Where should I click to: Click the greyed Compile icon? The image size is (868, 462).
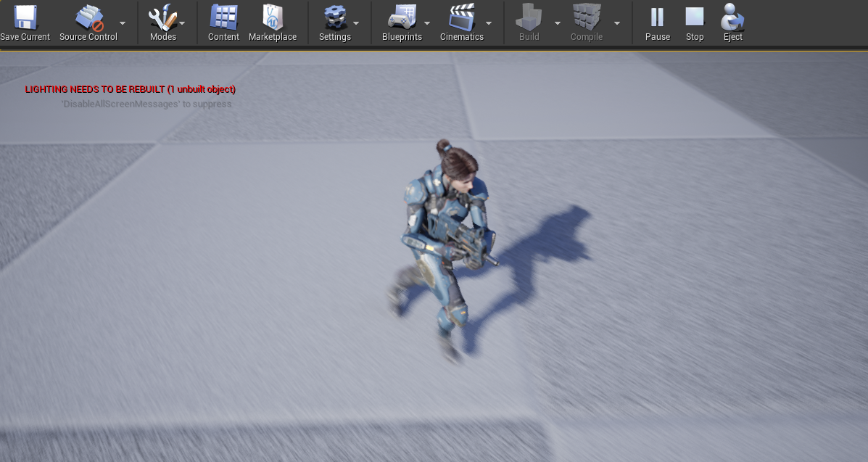click(x=587, y=17)
